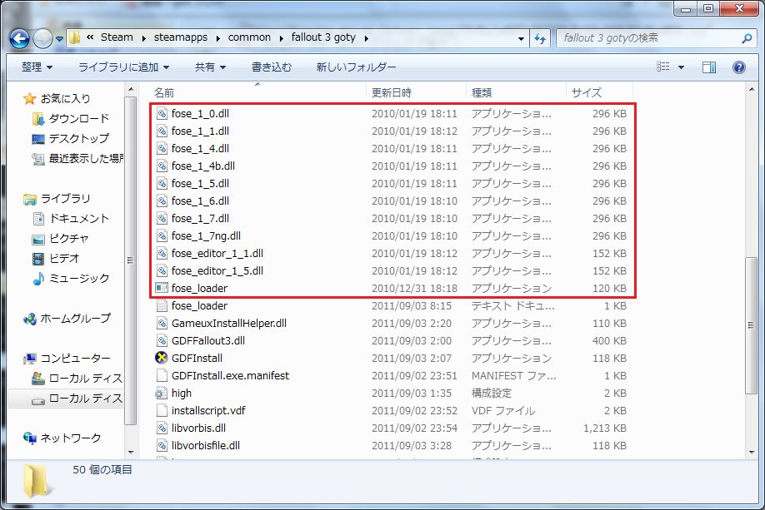Open the address bar history dropdown
The width and height of the screenshot is (765, 510).
click(x=521, y=38)
